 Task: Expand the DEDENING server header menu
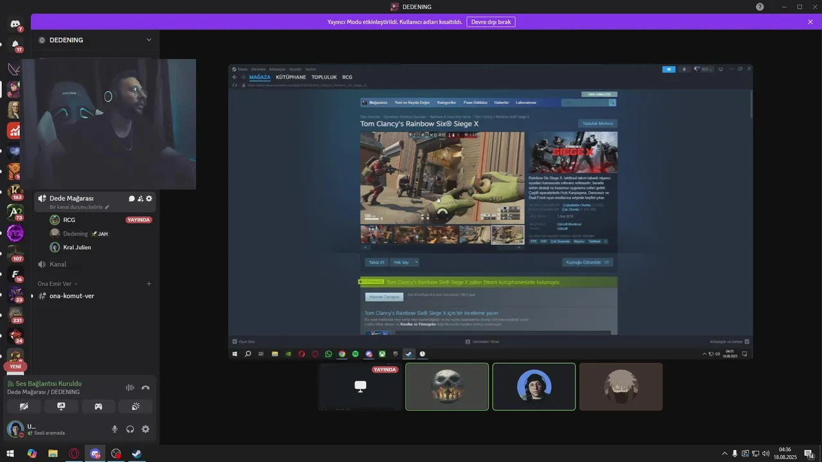(x=95, y=40)
